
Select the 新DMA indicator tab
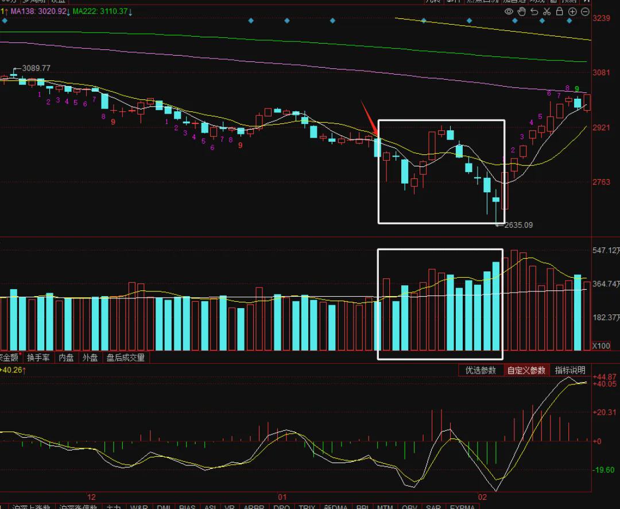(335, 507)
